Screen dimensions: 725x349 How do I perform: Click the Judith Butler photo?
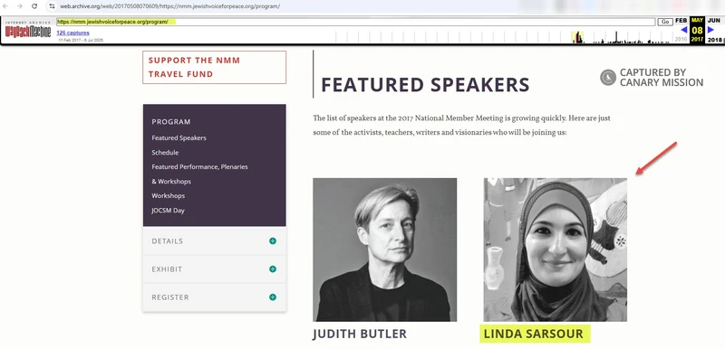point(384,250)
